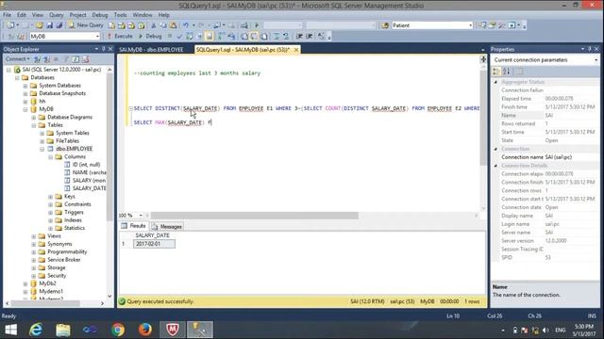Viewport: 604px width, 339px height.
Task: Click the Windows Start button
Action: pos(10,330)
